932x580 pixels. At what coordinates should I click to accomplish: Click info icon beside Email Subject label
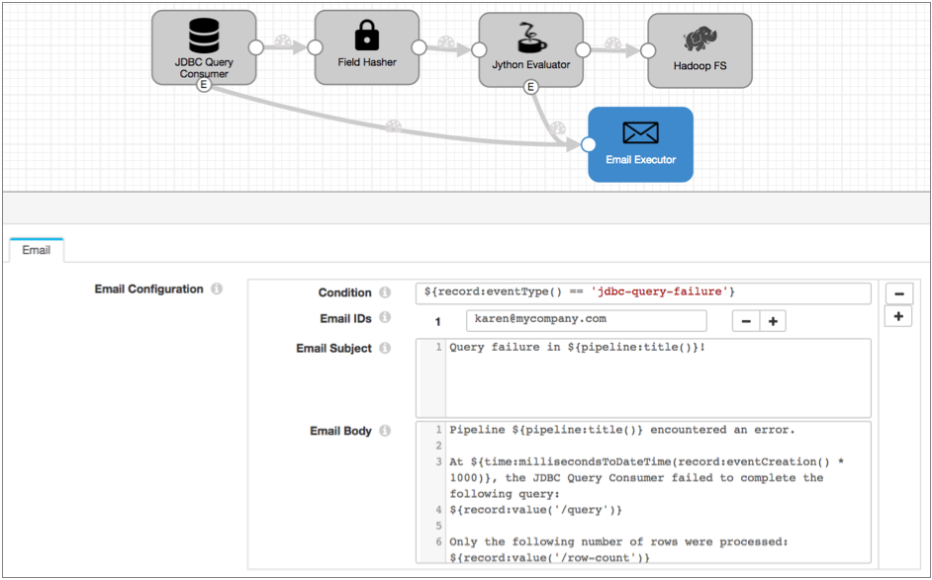(x=385, y=348)
